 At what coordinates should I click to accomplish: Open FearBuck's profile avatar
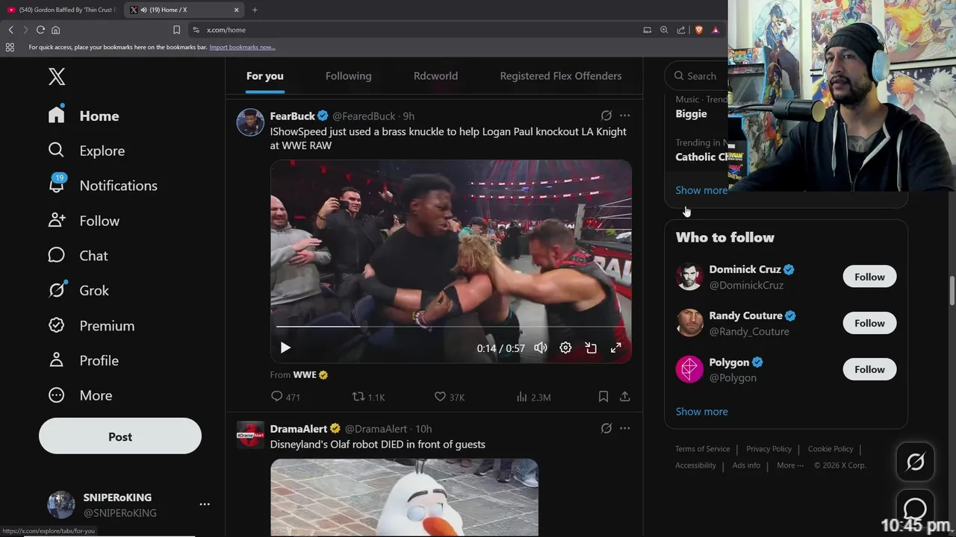click(x=250, y=122)
